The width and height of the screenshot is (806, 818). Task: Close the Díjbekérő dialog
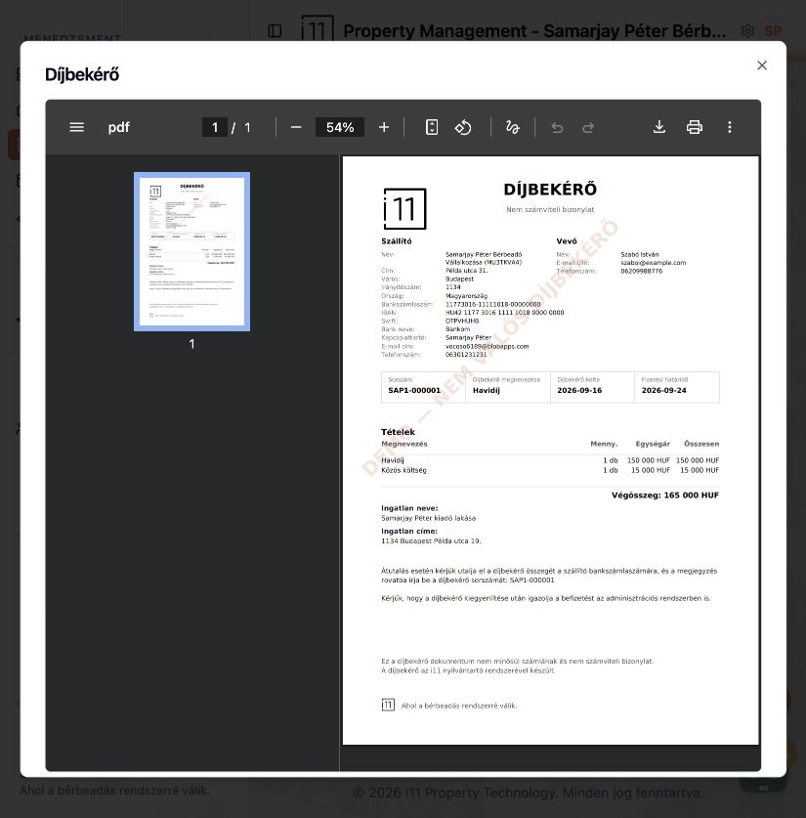762,65
